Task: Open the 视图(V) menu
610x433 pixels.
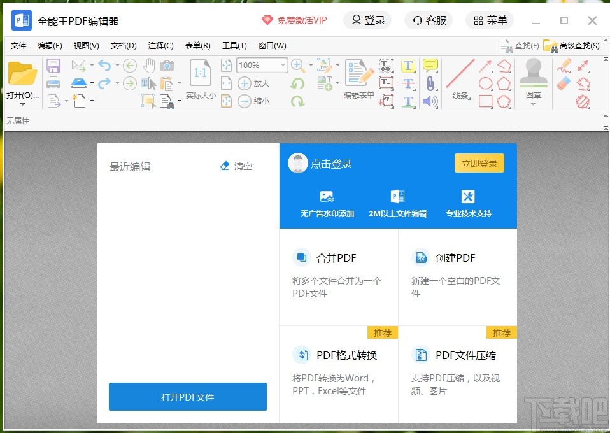Action: pos(87,45)
